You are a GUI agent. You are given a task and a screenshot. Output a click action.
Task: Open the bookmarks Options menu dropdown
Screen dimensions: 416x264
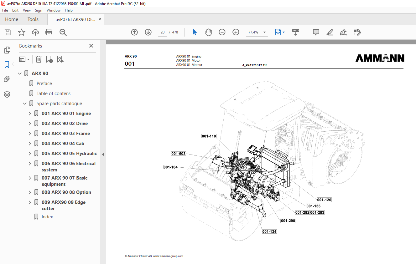24,59
